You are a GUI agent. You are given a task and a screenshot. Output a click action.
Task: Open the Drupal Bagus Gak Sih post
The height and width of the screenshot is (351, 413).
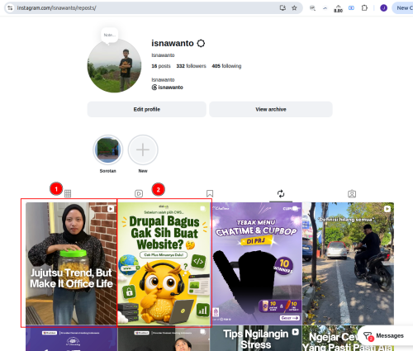click(164, 263)
